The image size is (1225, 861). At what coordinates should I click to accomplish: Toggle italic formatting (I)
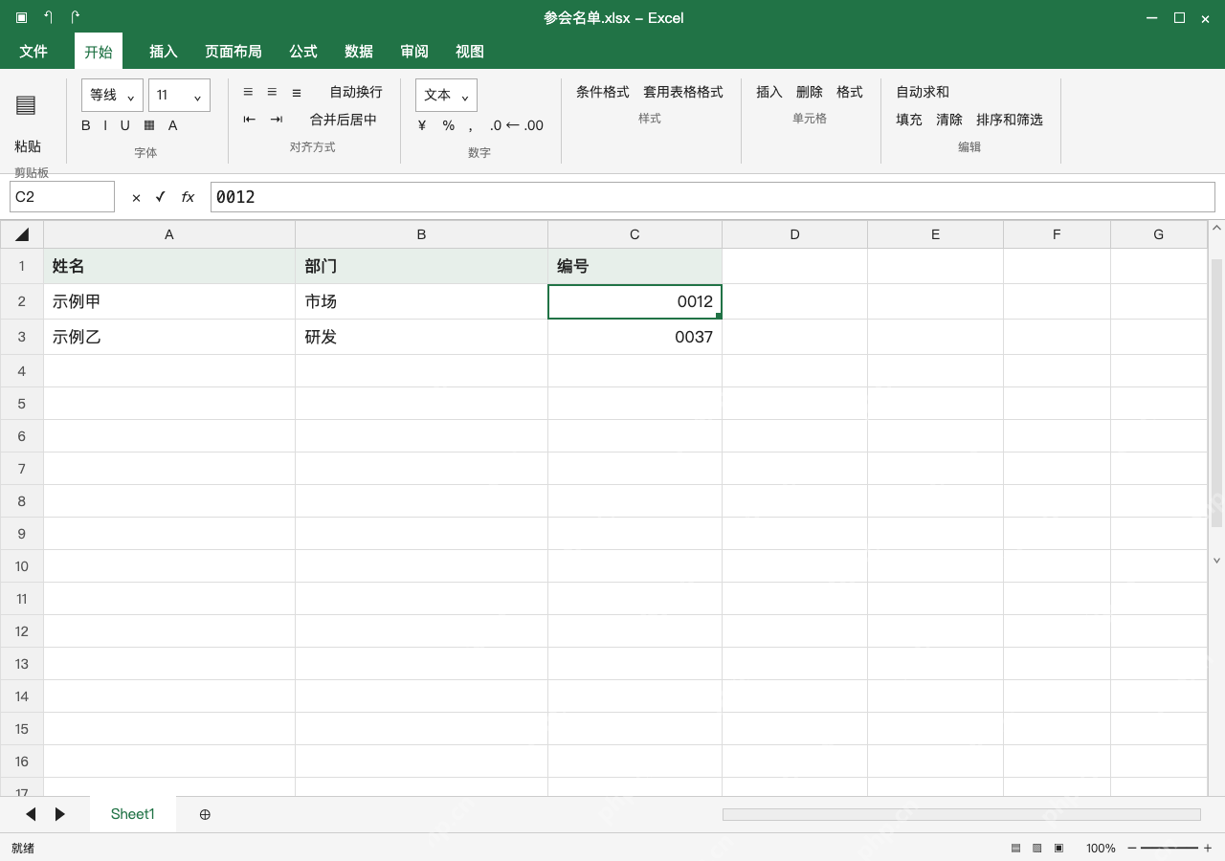pos(105,125)
